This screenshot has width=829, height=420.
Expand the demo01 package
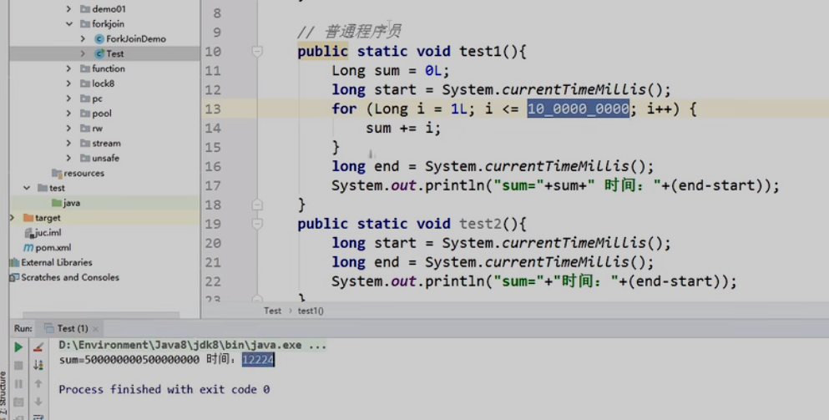click(x=68, y=9)
